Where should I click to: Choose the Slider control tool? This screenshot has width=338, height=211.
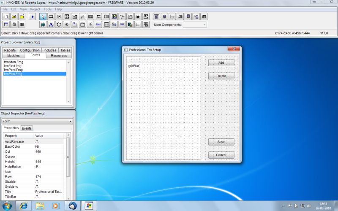point(98,16)
